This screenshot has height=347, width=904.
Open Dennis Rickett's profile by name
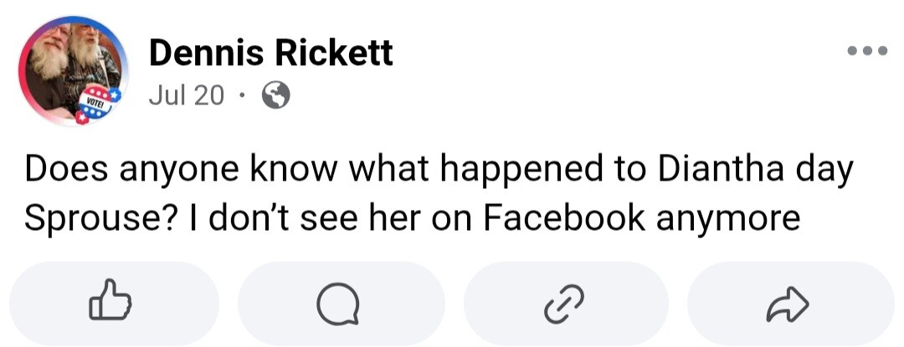[x=271, y=53]
